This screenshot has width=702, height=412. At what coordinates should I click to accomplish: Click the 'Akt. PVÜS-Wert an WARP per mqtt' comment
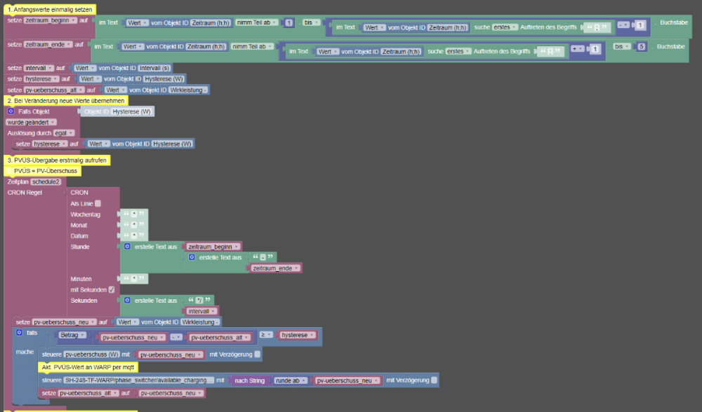[88, 367]
